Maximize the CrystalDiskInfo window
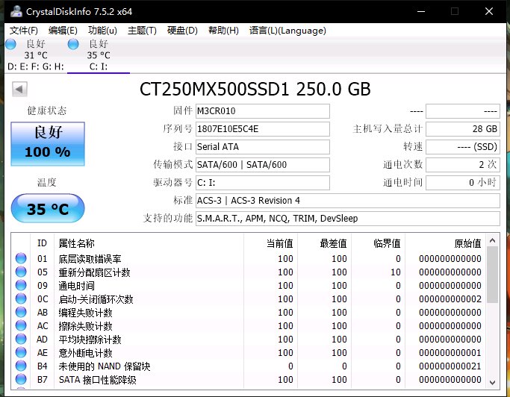 (455, 11)
